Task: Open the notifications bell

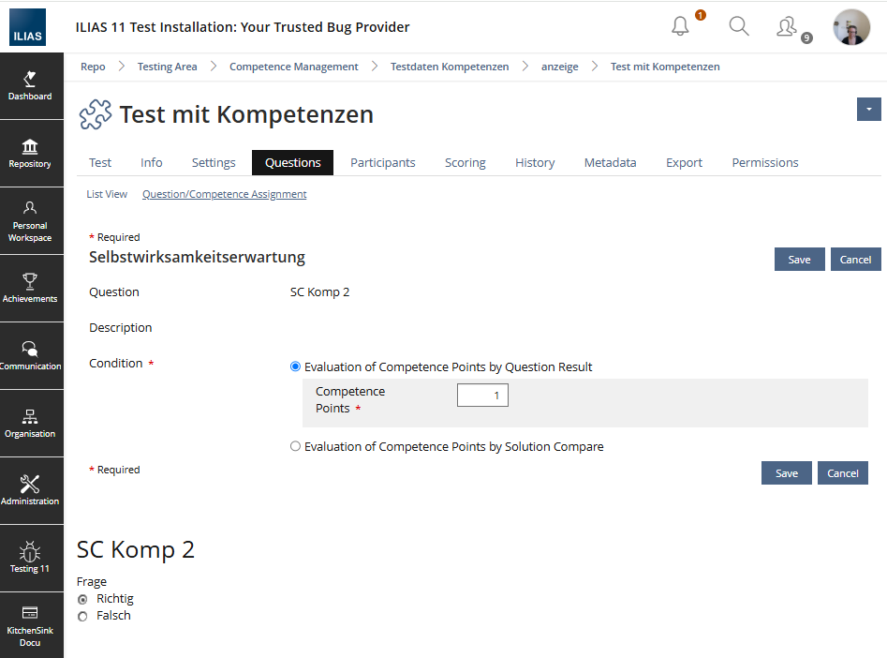Action: point(680,26)
